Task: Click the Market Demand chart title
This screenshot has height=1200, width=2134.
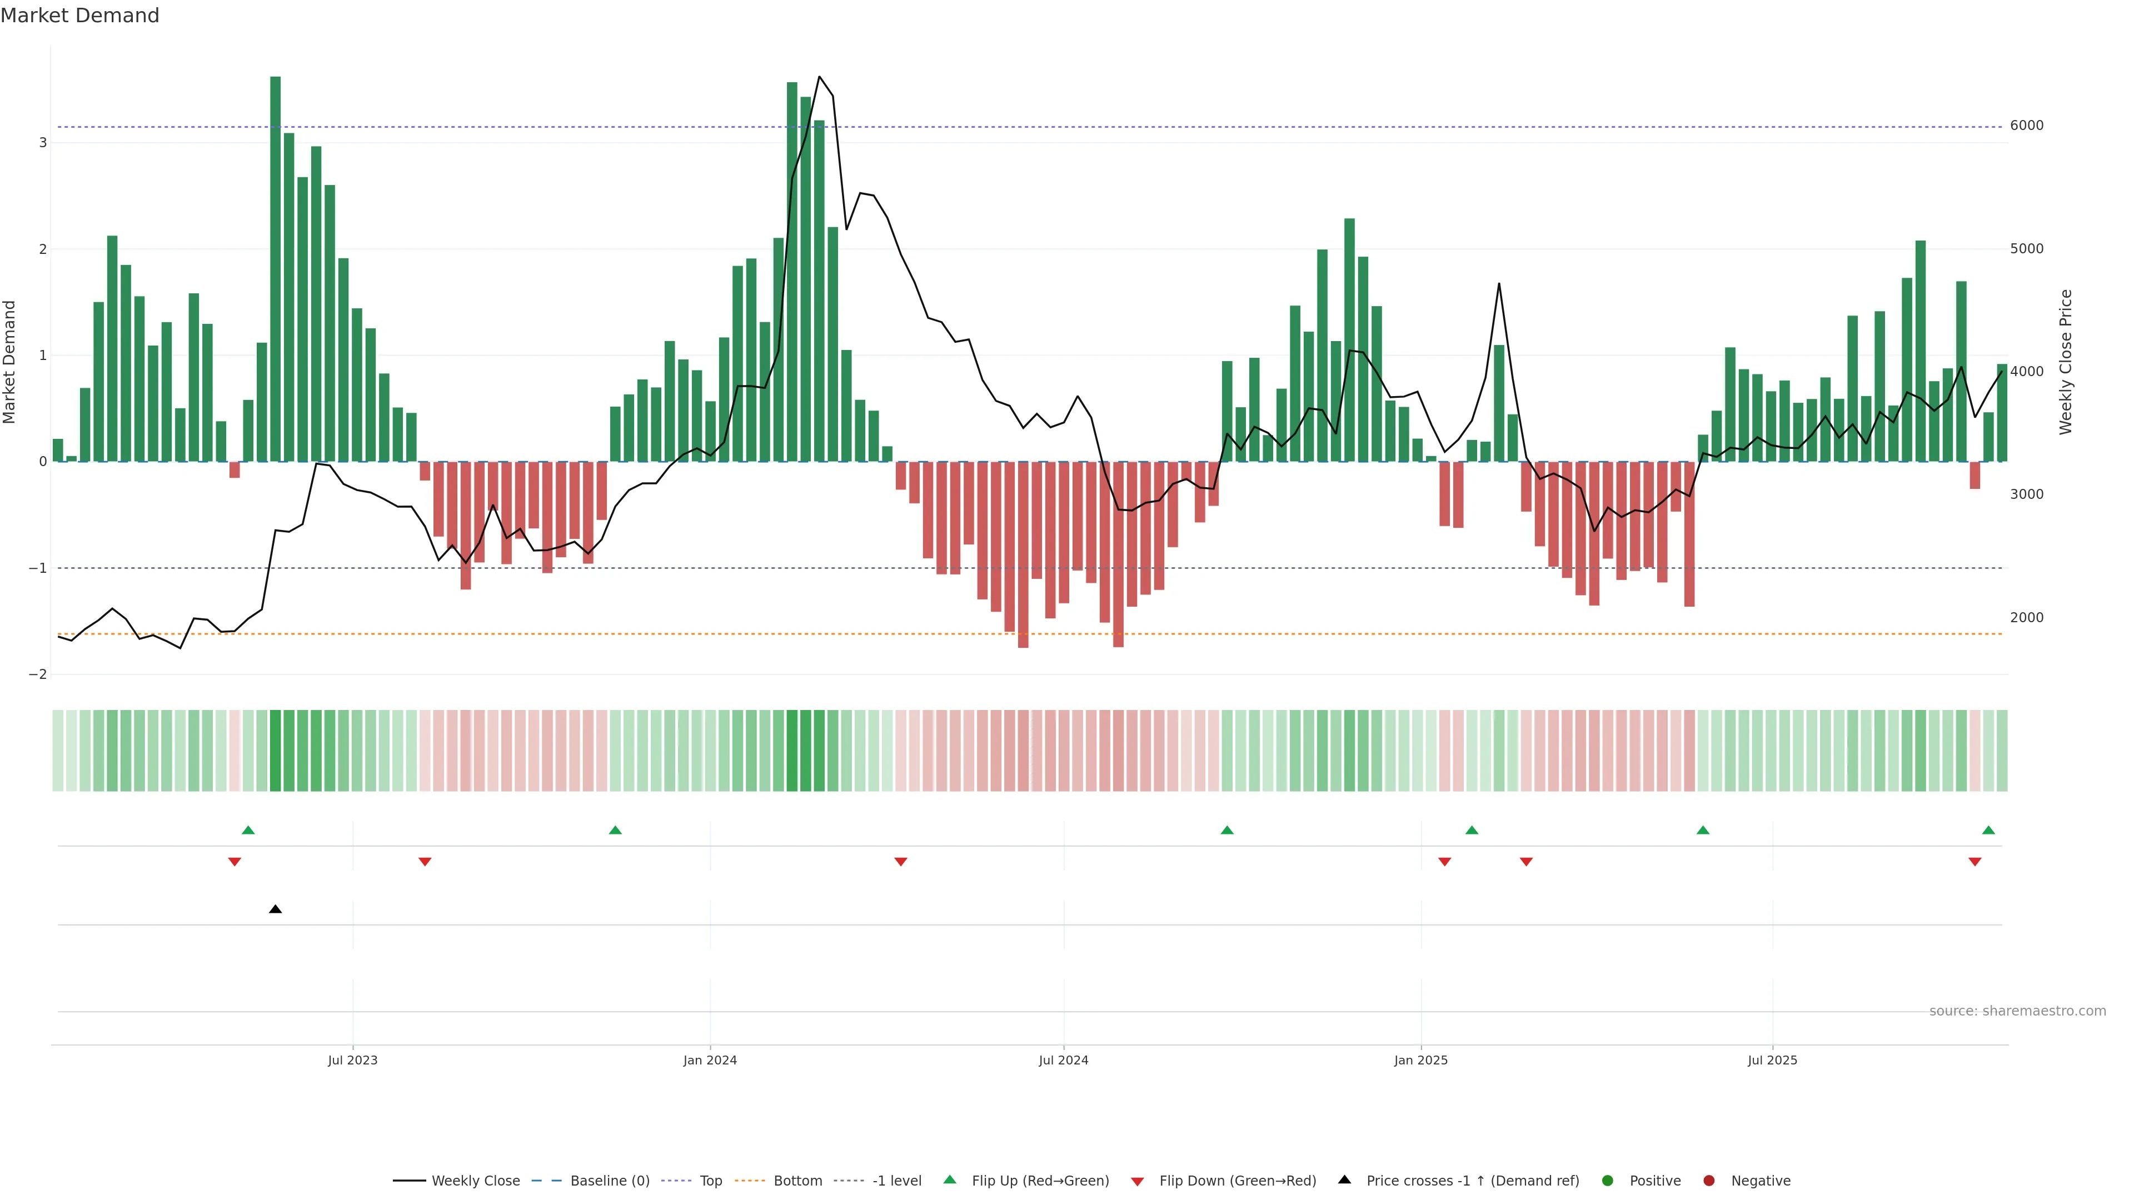Action: point(79,16)
